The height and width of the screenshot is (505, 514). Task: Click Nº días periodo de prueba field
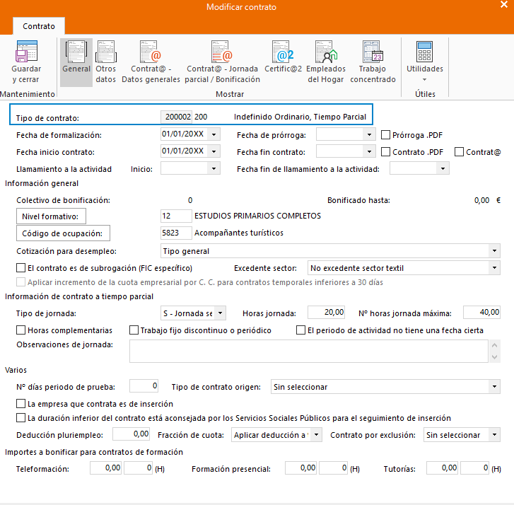point(144,386)
